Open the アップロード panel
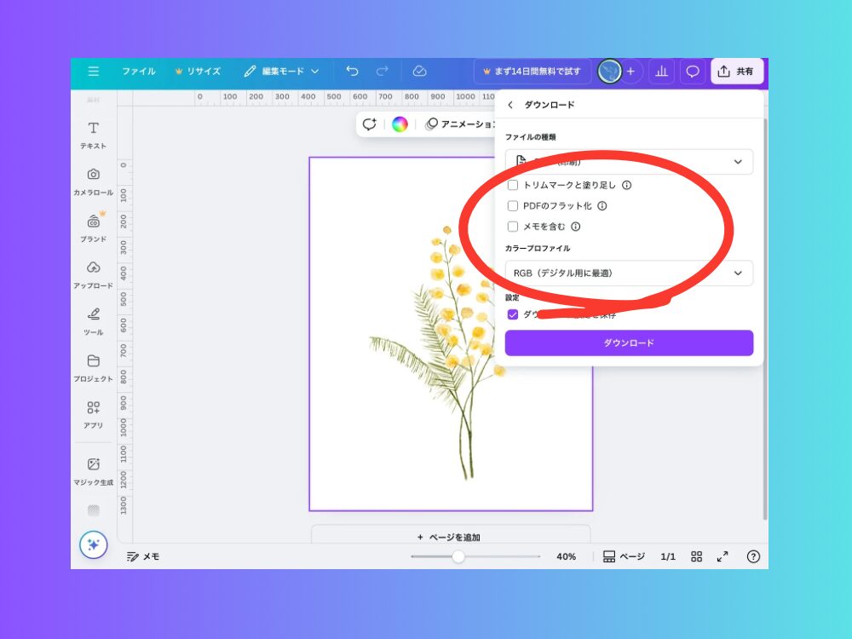The image size is (852, 639). (94, 274)
